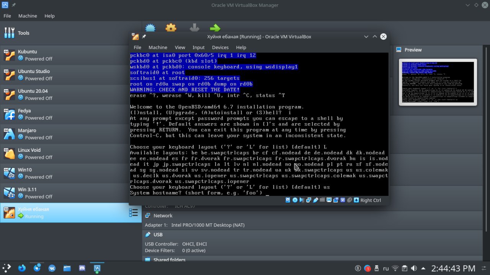Click the green Show arrow toolbar icon

pos(215,28)
